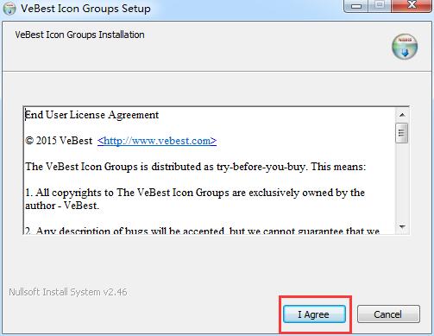Open the www.vebest.com hyperlink
The image size is (434, 336).
(157, 141)
